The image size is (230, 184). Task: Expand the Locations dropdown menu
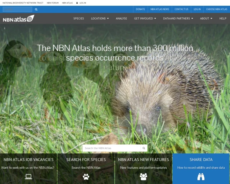click(x=100, y=18)
